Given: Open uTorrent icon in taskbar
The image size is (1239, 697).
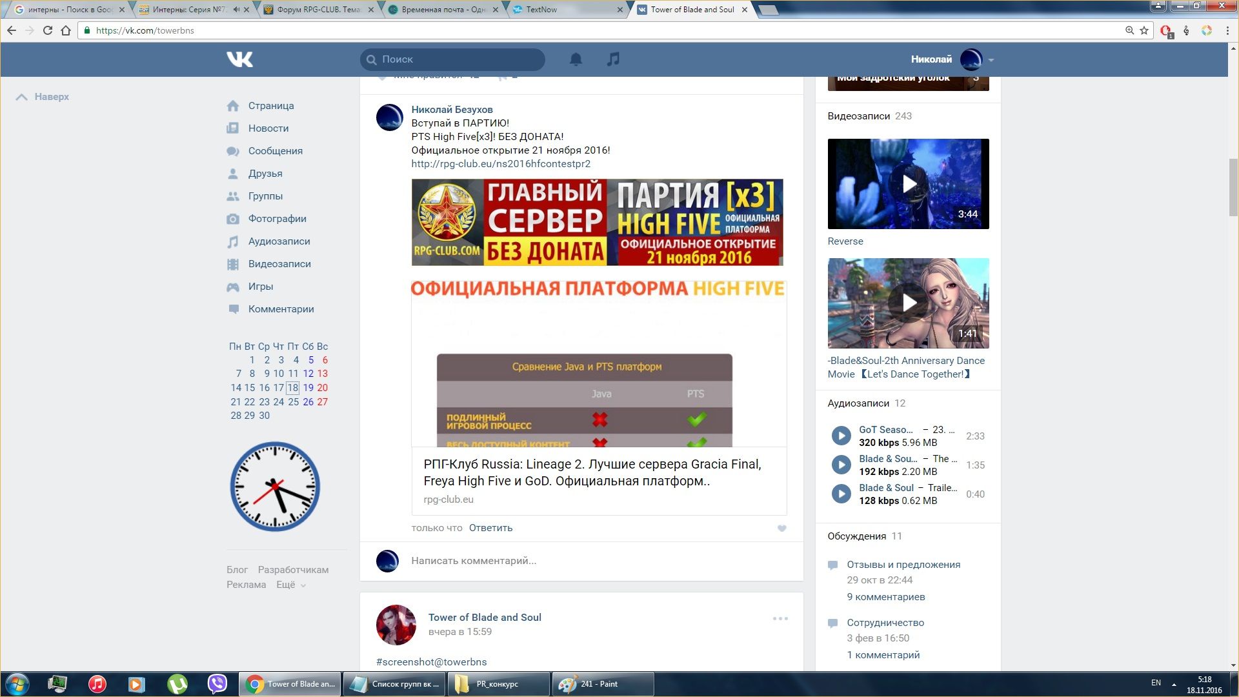Looking at the screenshot, I should point(177,684).
